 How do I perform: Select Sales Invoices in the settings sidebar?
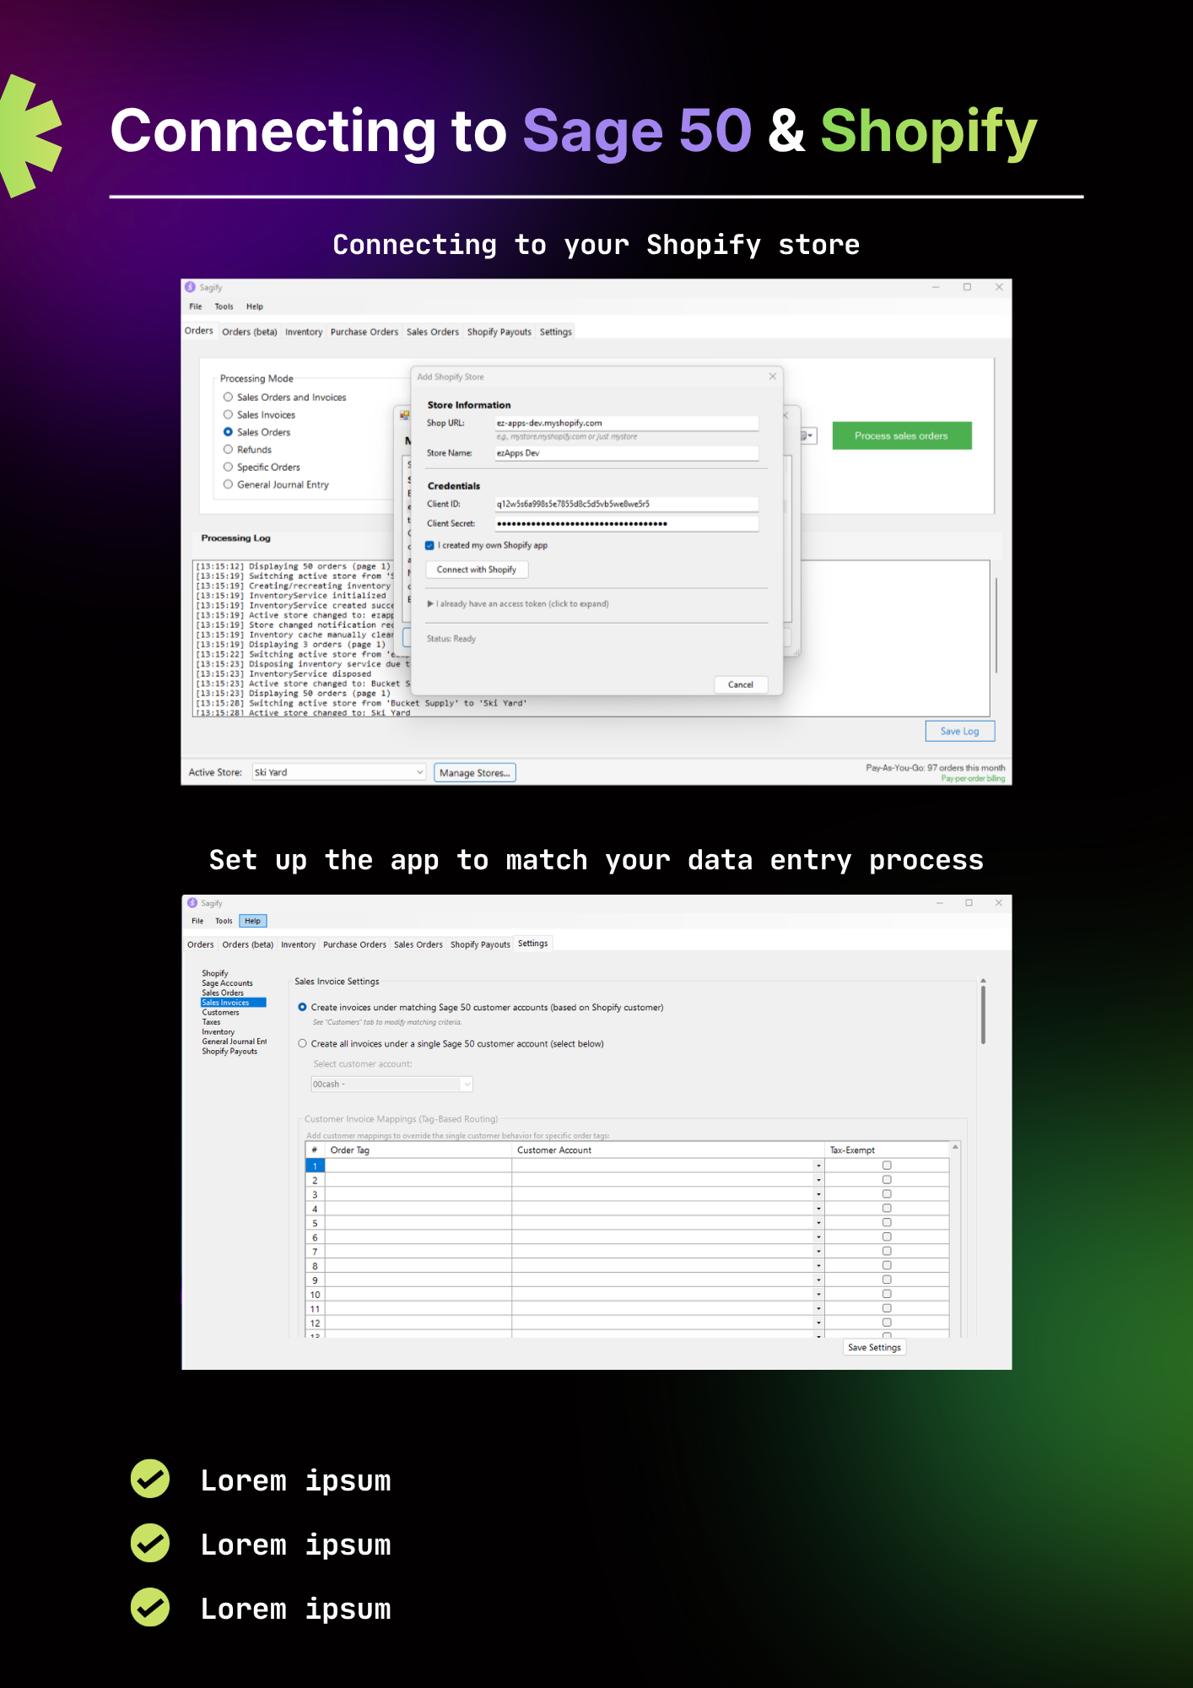(234, 1003)
